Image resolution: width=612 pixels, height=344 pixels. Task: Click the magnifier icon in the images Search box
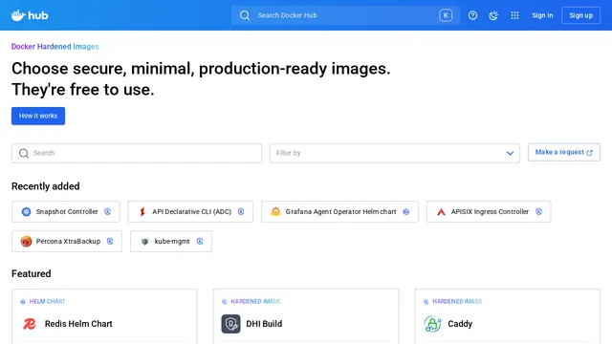pyautogui.click(x=24, y=153)
